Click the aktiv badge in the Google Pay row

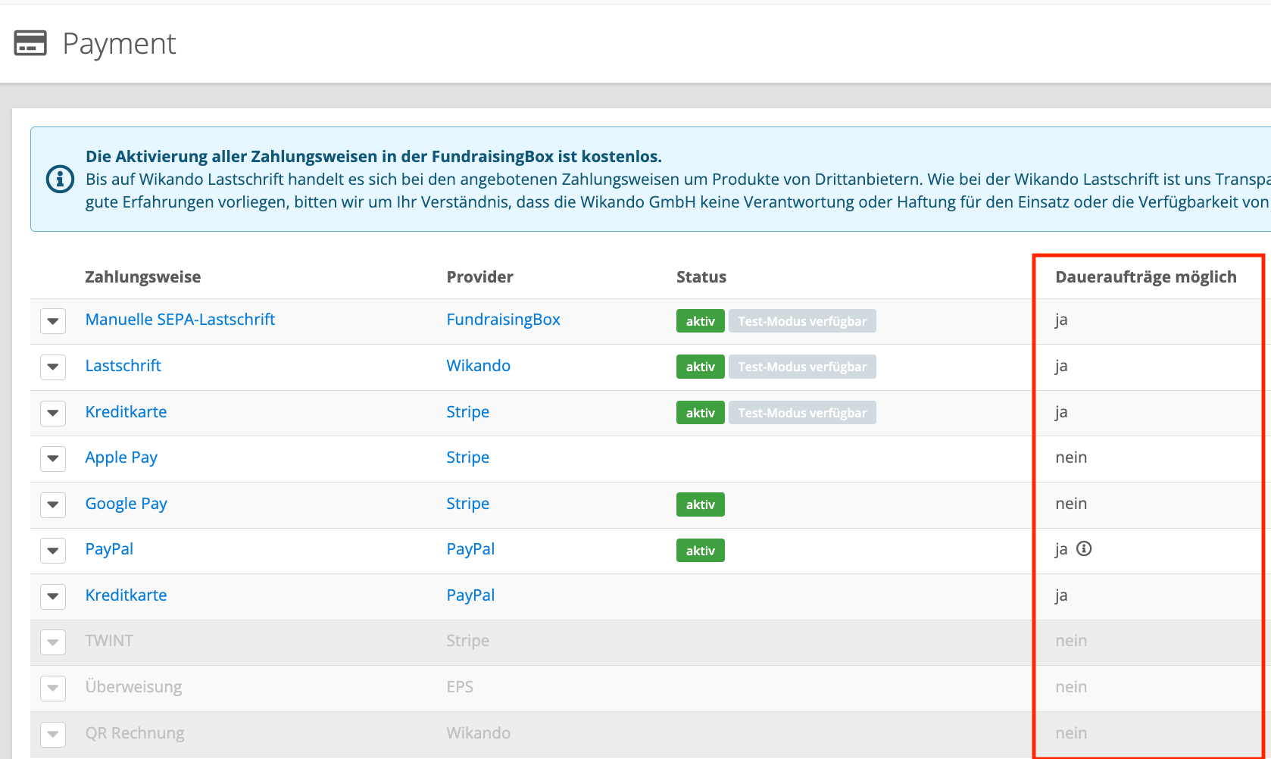point(701,504)
